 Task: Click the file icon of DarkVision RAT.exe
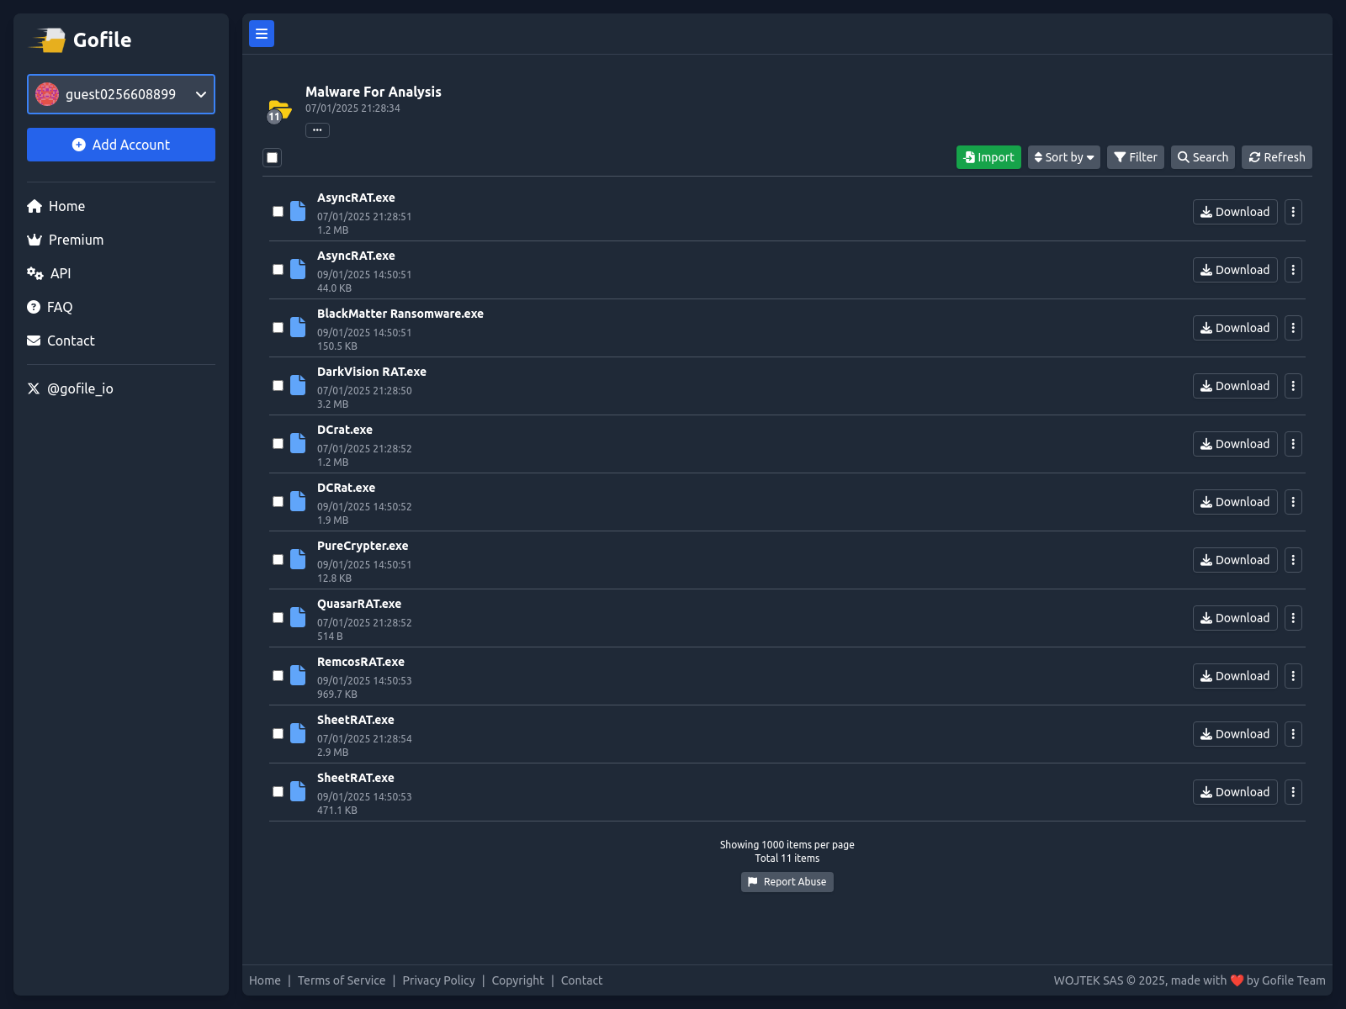click(x=298, y=385)
